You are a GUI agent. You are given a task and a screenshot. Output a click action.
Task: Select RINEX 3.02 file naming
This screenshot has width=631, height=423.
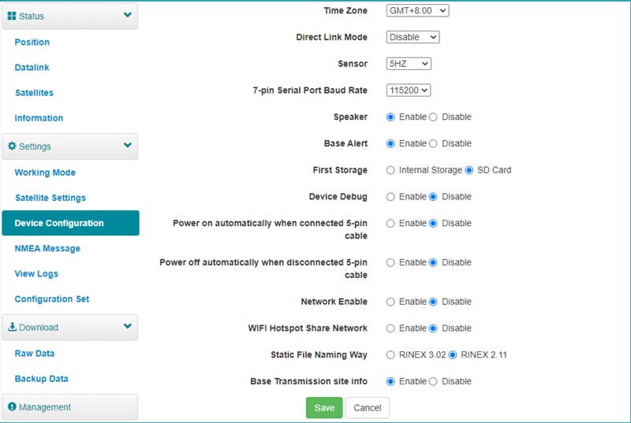pos(390,355)
